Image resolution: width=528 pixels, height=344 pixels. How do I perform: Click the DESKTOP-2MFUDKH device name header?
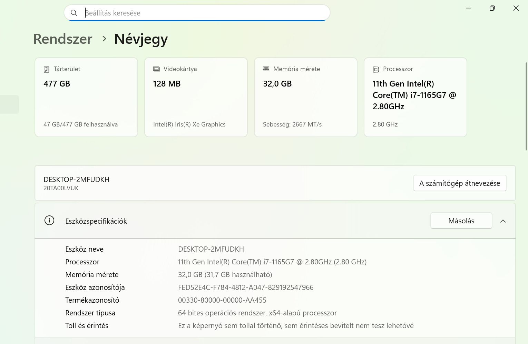[x=76, y=180]
